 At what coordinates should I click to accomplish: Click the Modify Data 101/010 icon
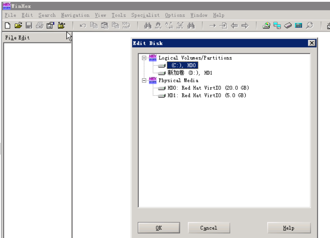pyautogui.click(x=126, y=25)
